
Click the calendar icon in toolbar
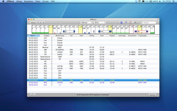coord(131,23)
